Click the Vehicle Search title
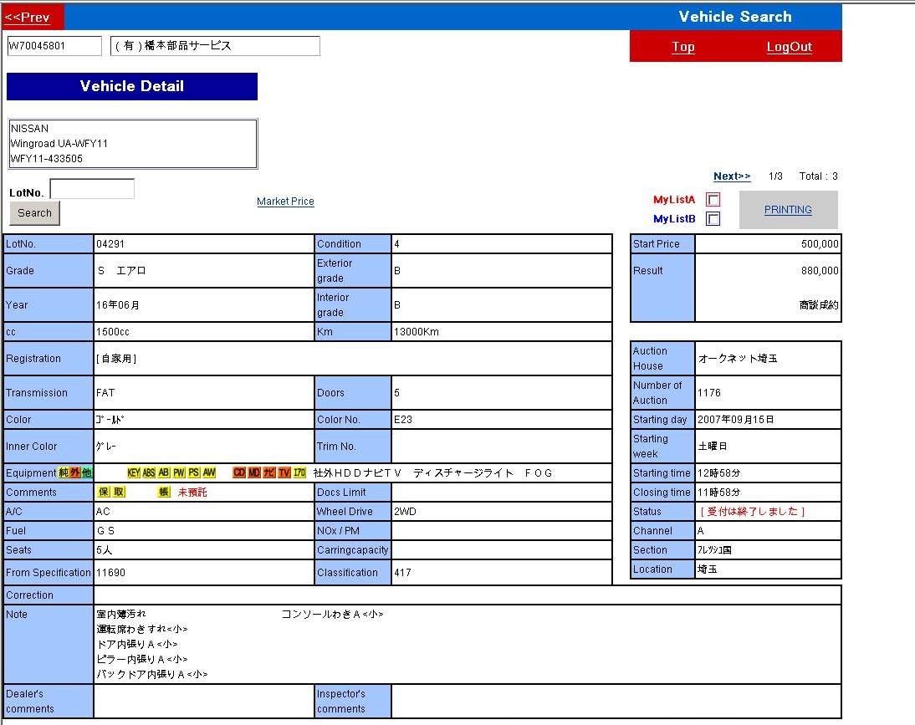This screenshot has width=915, height=725. click(734, 17)
